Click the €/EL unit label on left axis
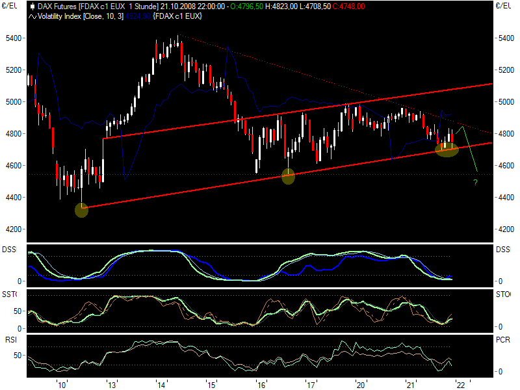This screenshot has height=390, width=520. 9,5
